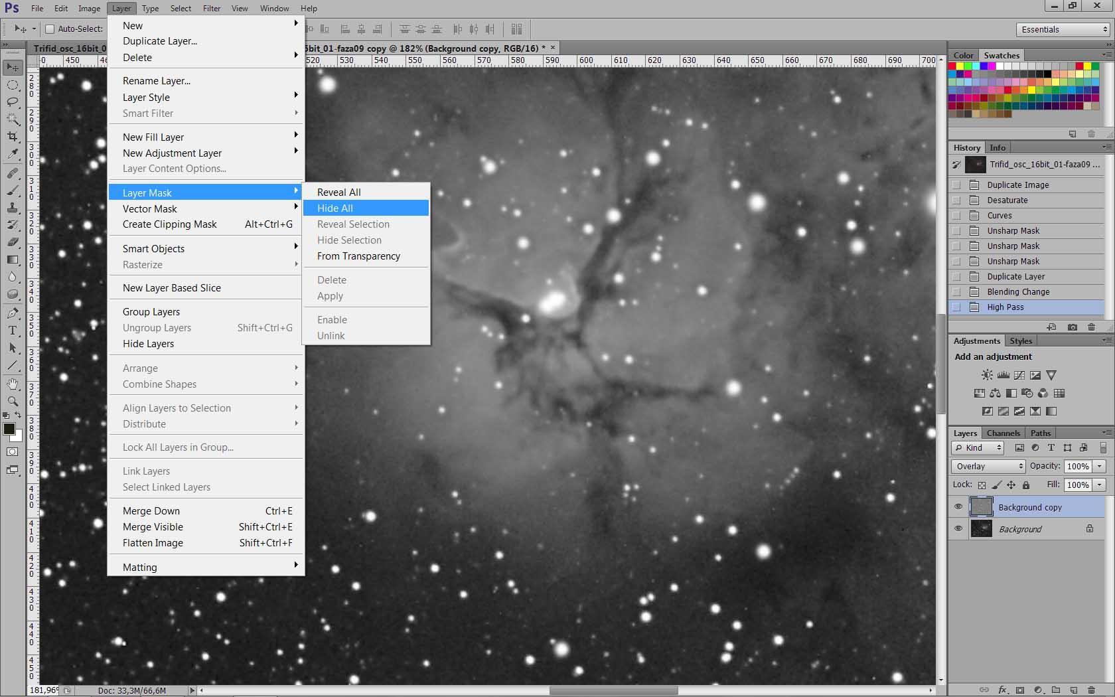Viewport: 1115px width, 697px height.
Task: Click the foreground color swatch in the toolbox
Action: tap(9, 429)
